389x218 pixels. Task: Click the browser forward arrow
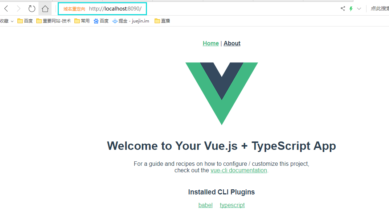19,9
